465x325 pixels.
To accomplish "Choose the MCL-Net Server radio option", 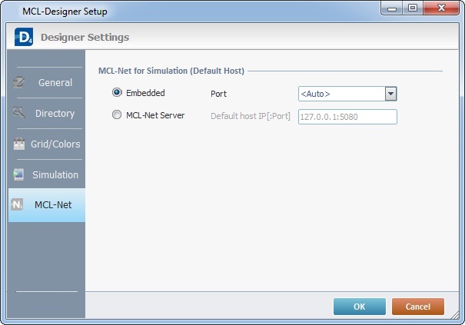I will coord(117,116).
